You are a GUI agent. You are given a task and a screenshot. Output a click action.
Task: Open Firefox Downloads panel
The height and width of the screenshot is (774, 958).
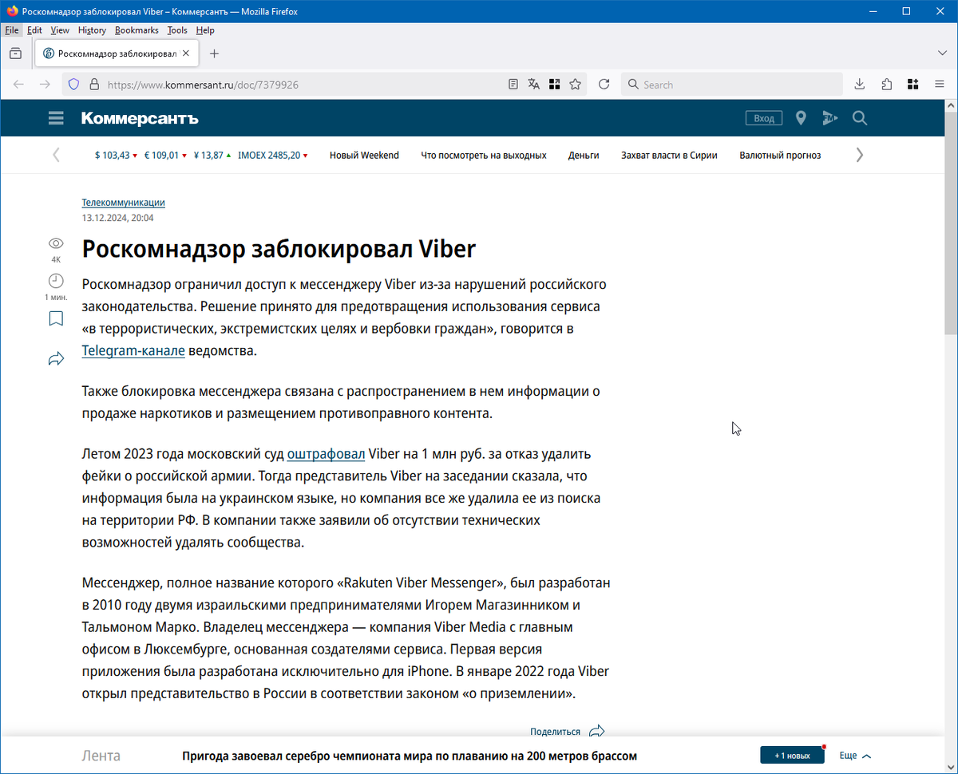860,84
